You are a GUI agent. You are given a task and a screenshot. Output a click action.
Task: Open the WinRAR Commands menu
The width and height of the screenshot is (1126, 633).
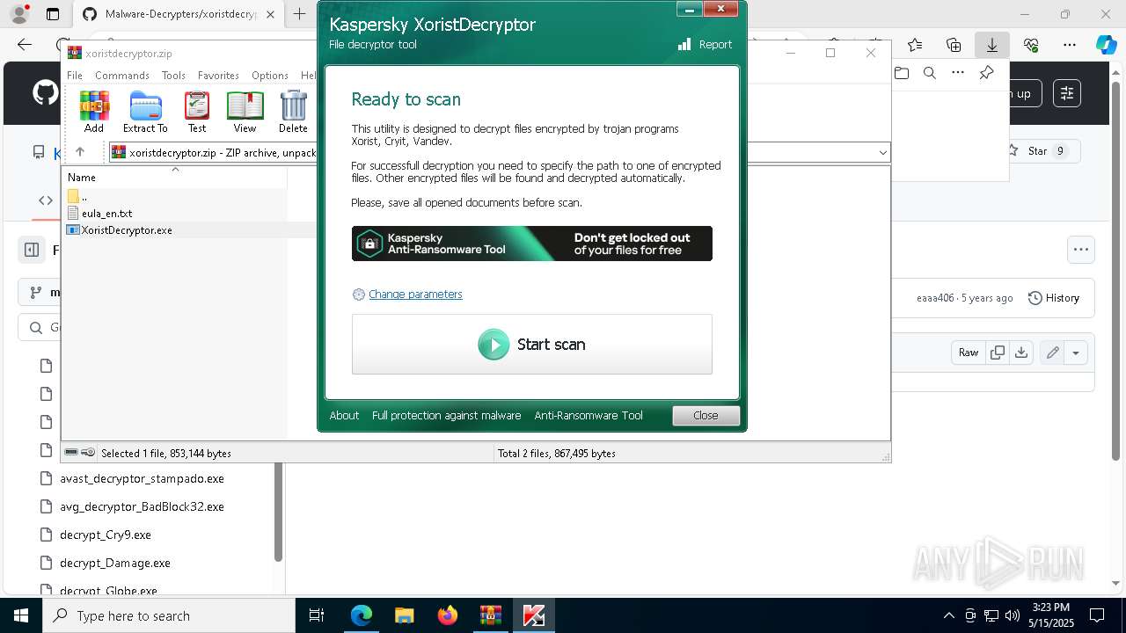point(122,76)
